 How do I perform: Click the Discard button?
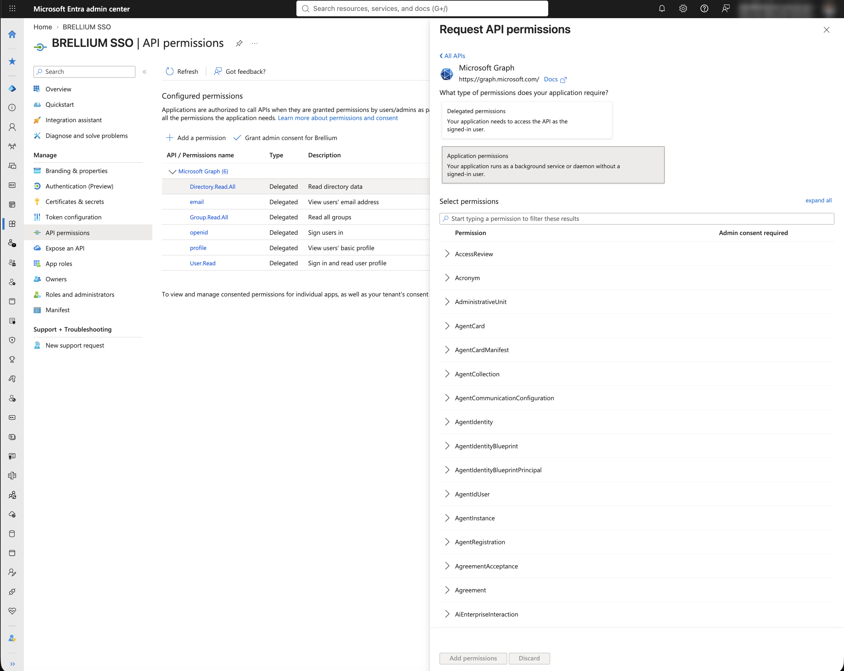(529, 658)
